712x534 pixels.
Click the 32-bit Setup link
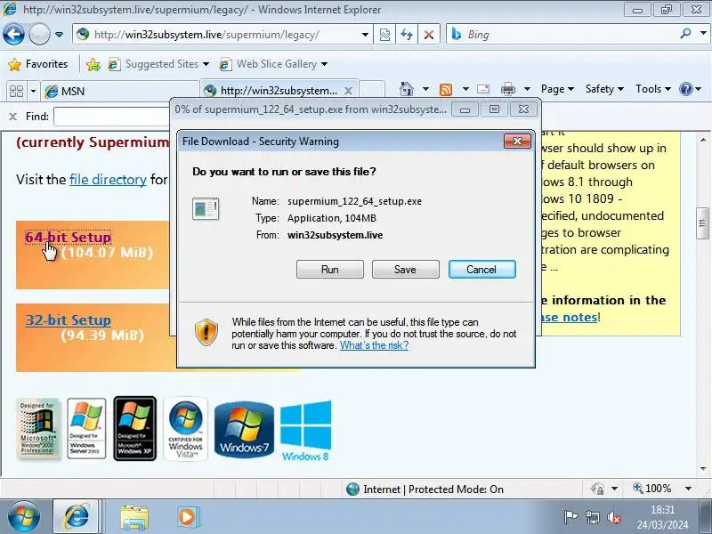pyautogui.click(x=69, y=320)
